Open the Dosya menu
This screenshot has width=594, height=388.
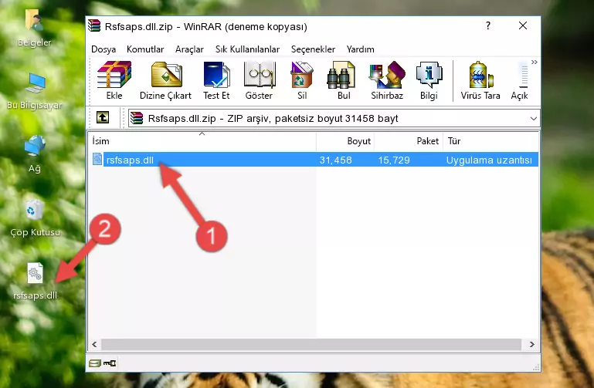(x=104, y=49)
